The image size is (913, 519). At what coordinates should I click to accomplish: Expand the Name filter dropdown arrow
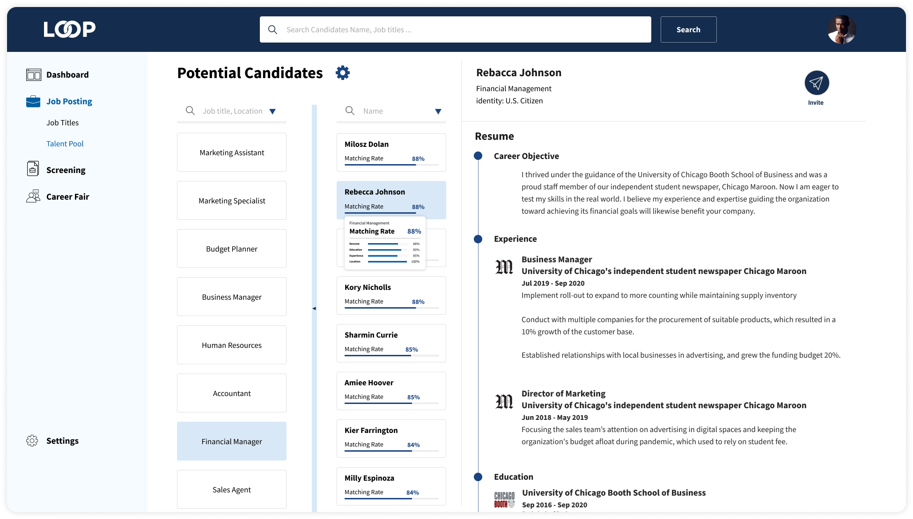coord(438,111)
